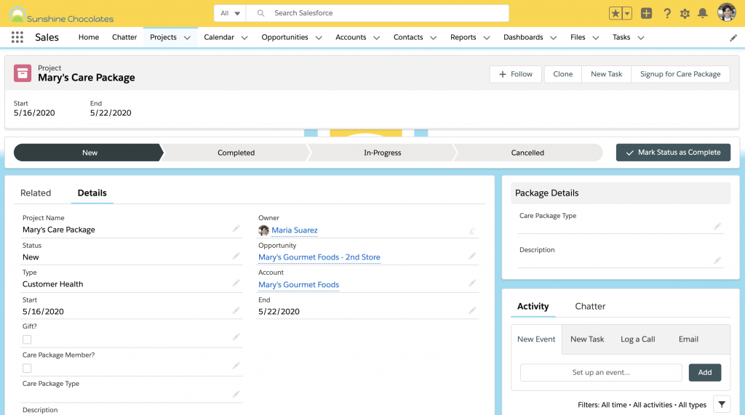This screenshot has height=415, width=745.
Task: Open Mary's Gourmet Foods - 2nd Store link
Action: coord(319,257)
